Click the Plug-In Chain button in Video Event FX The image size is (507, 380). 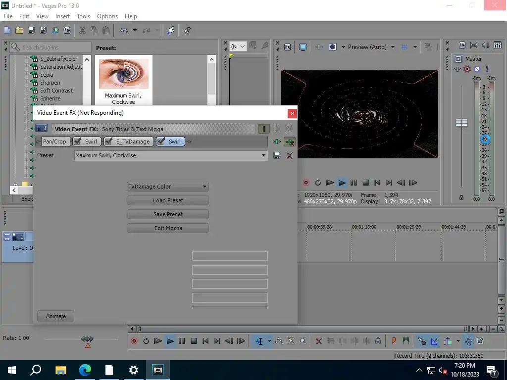click(277, 142)
